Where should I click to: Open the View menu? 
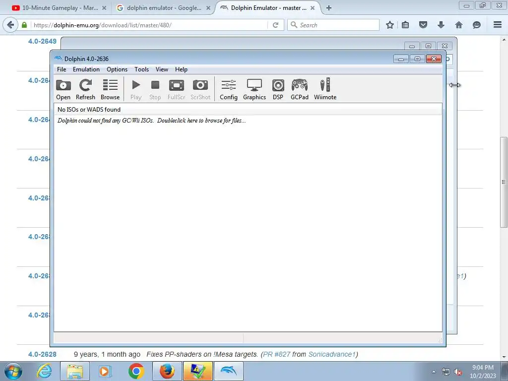pyautogui.click(x=162, y=69)
